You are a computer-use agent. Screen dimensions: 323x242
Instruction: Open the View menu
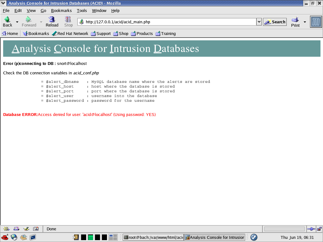pyautogui.click(x=31, y=10)
